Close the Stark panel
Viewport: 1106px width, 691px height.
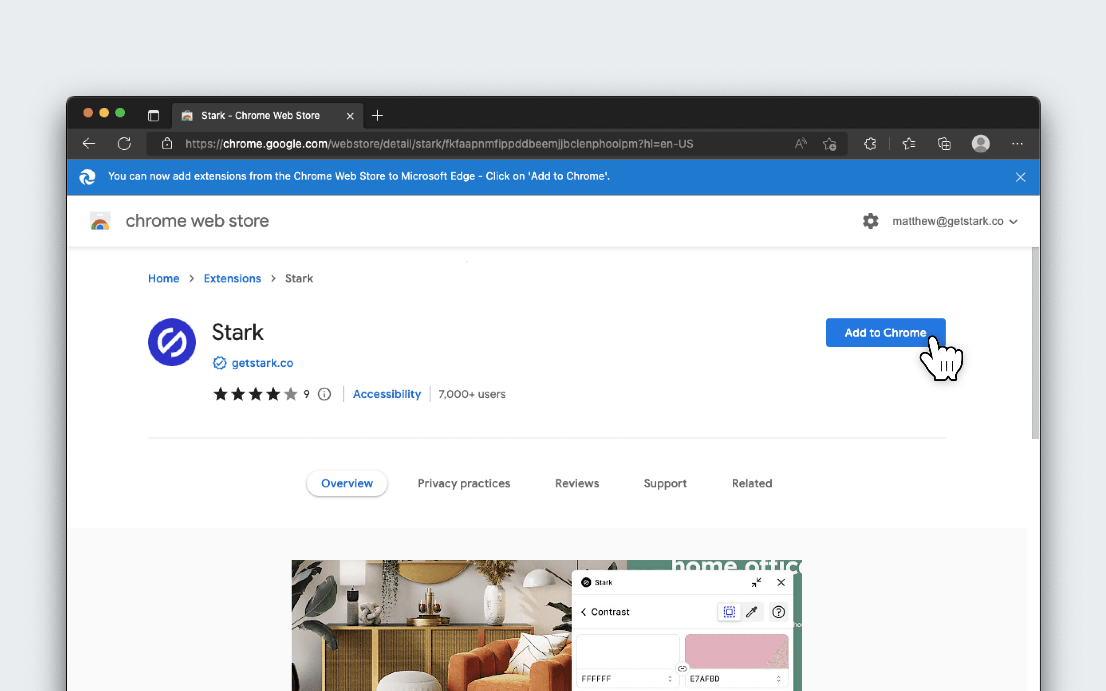[x=780, y=582]
